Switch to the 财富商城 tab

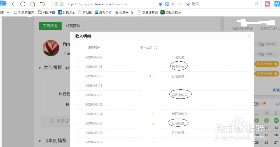tap(73, 26)
